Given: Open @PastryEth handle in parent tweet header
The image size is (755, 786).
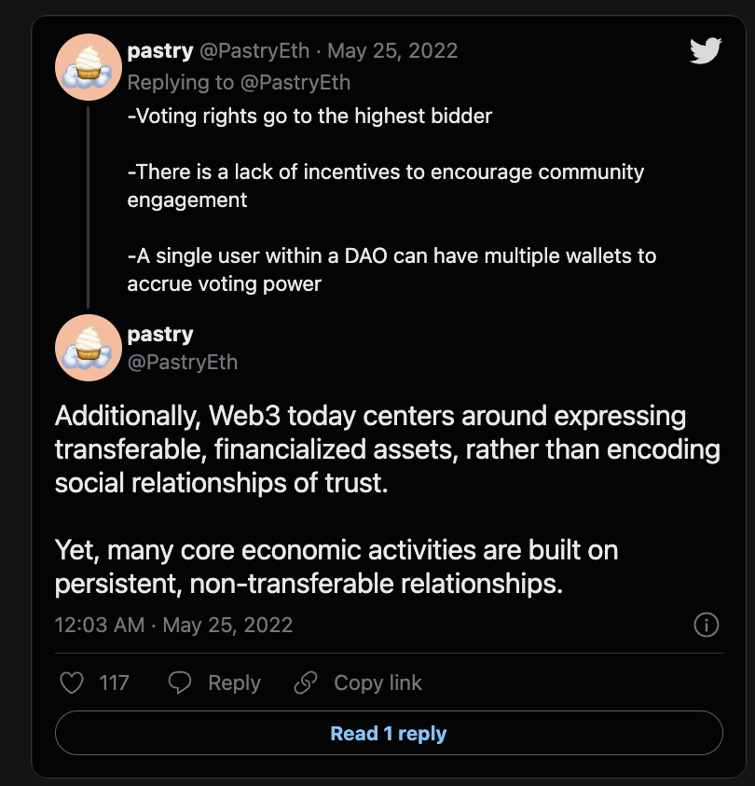Looking at the screenshot, I should click(254, 50).
